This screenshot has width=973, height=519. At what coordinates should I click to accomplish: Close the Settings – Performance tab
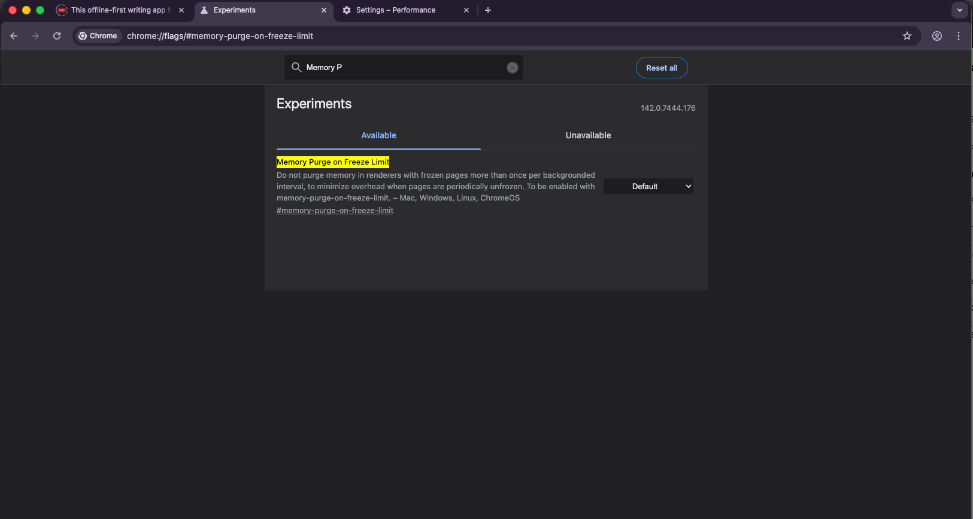(x=466, y=10)
